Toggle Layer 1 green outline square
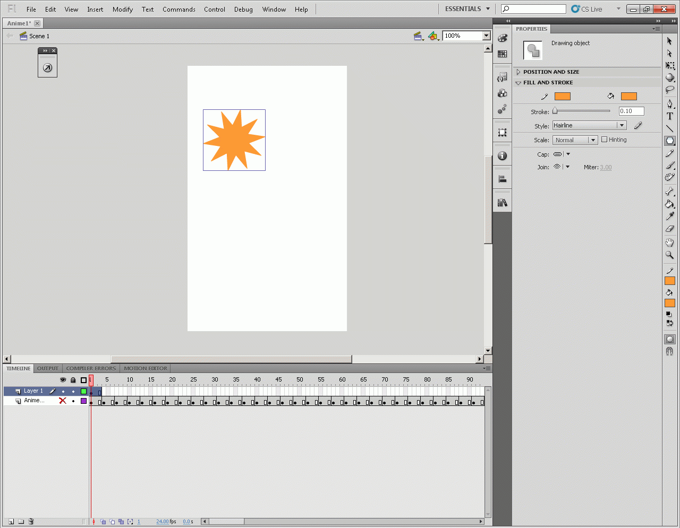Screen dimensions: 680x528 pos(83,391)
